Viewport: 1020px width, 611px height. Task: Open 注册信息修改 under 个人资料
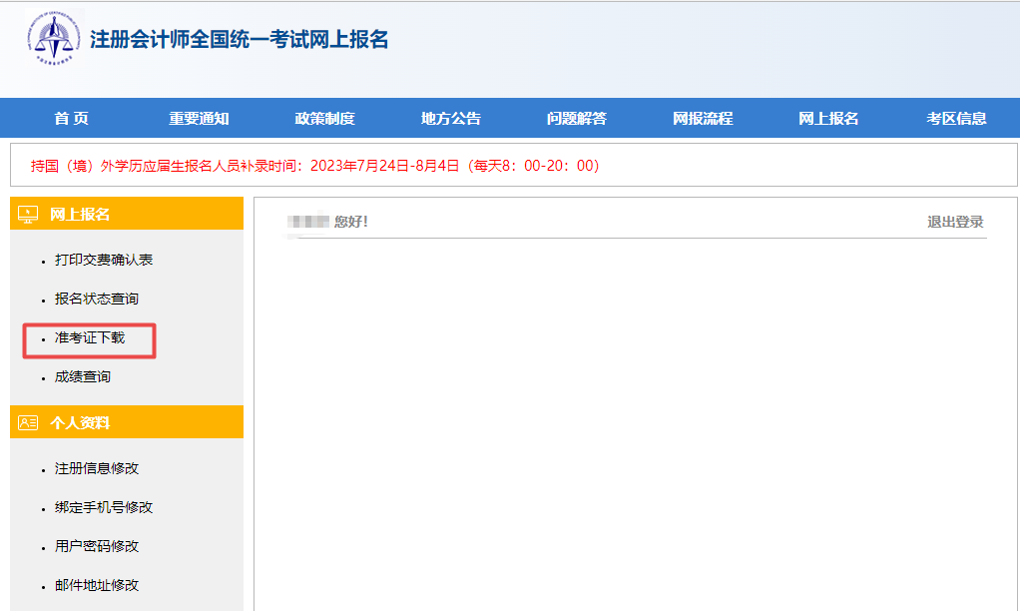[97, 468]
